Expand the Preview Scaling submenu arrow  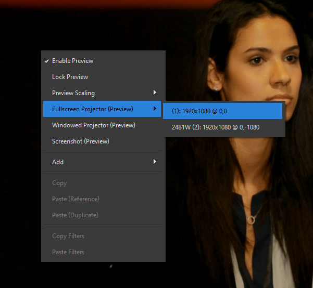[x=155, y=93]
